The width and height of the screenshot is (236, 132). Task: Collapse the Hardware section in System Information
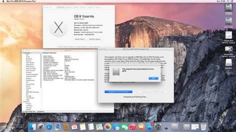(23, 53)
